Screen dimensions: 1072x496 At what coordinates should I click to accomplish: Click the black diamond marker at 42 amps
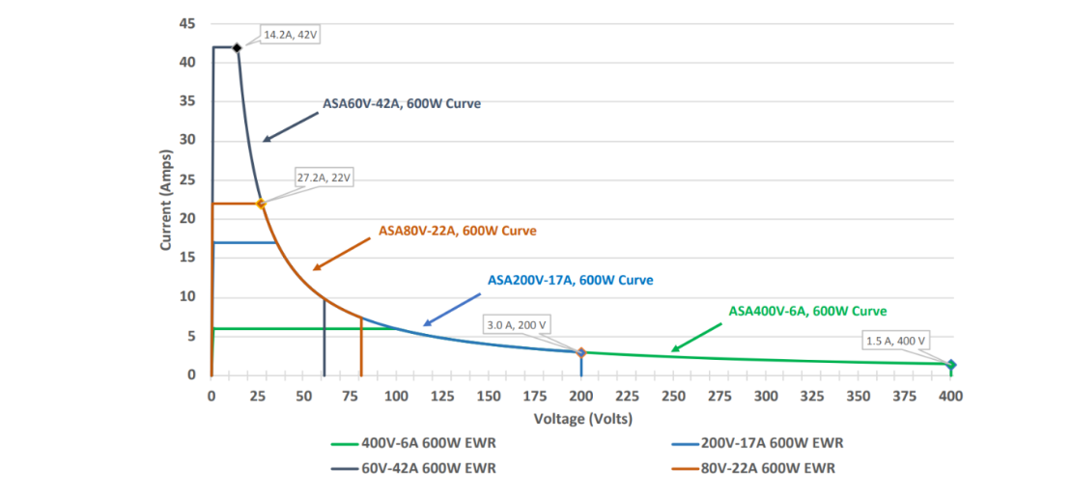238,47
